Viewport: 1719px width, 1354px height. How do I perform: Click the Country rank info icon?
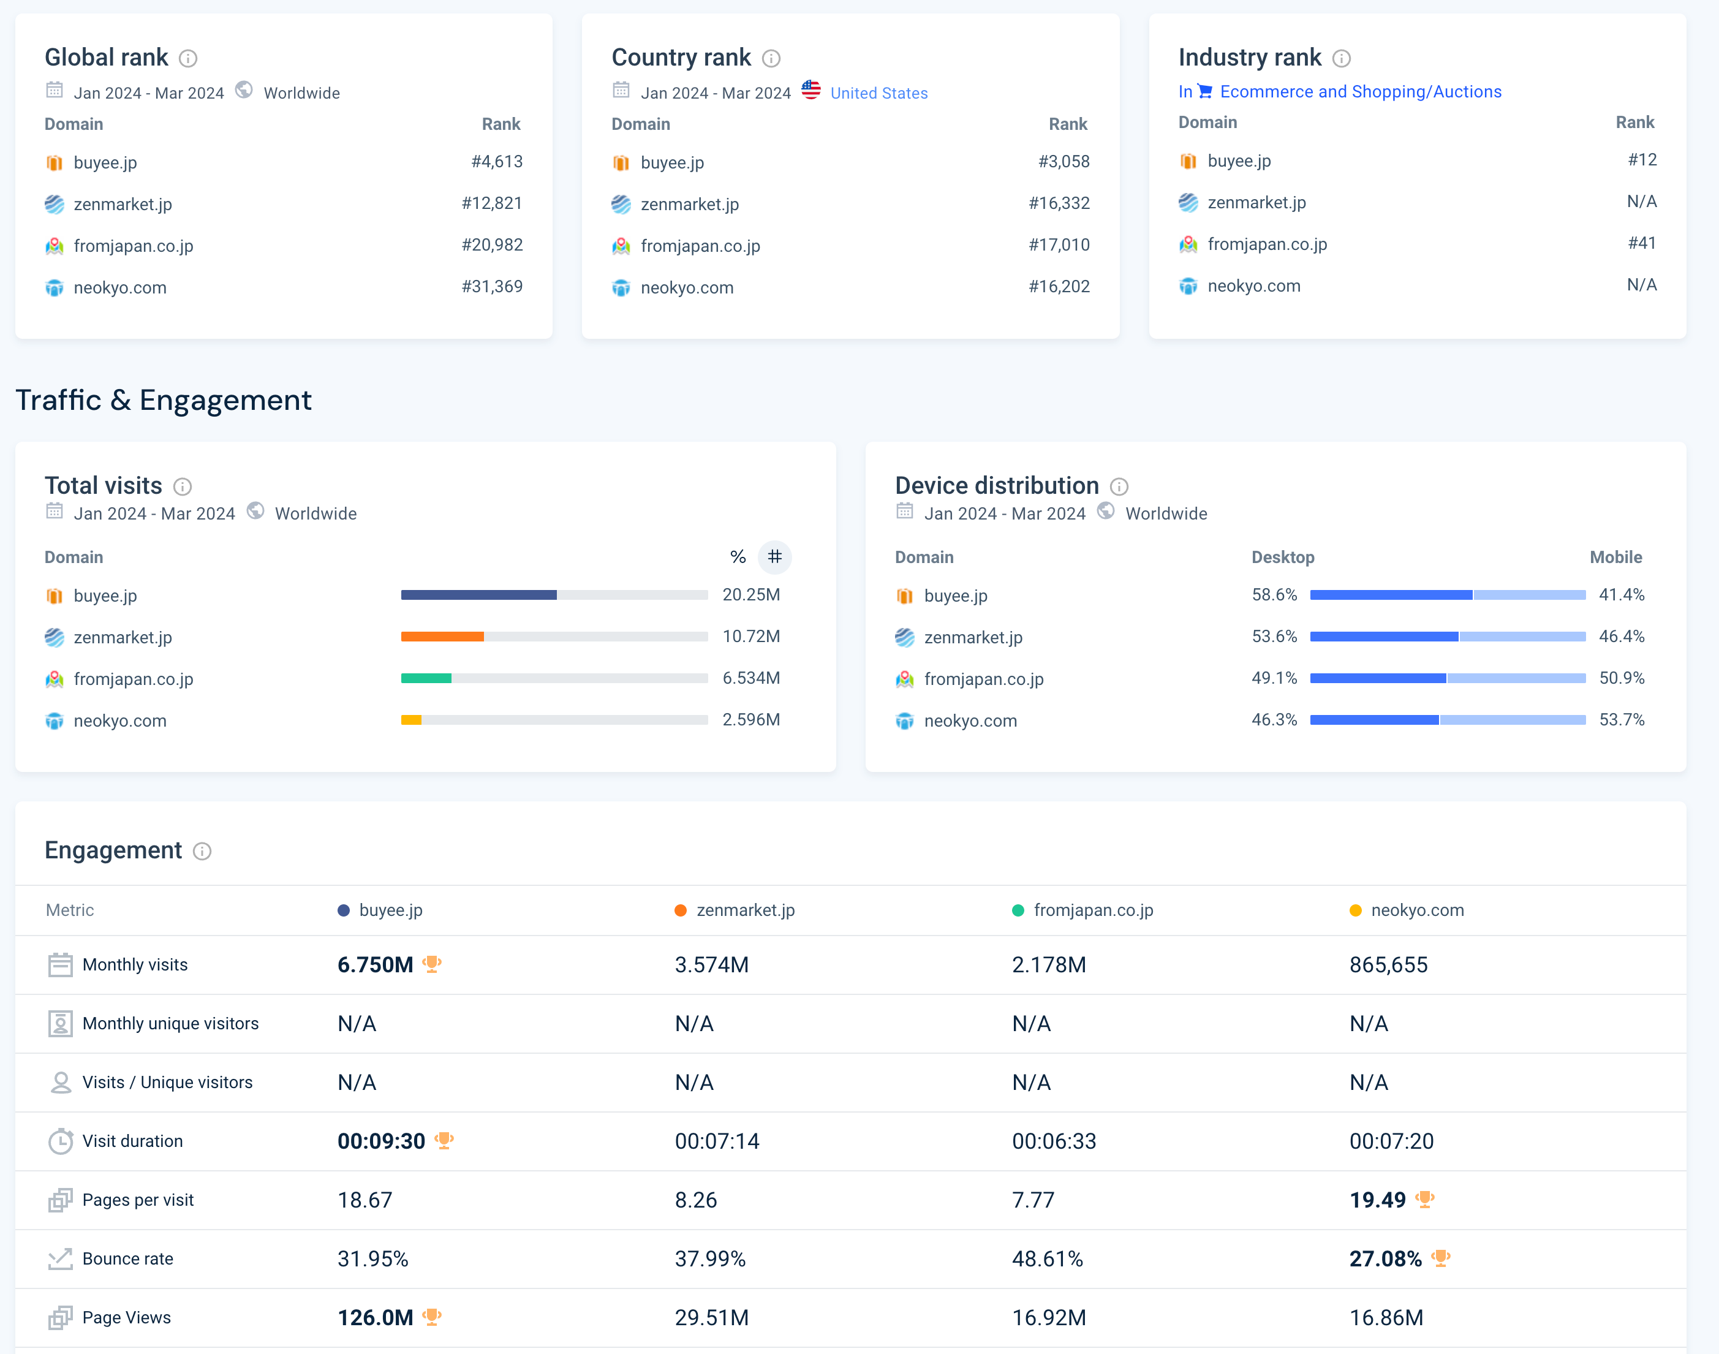pos(770,59)
